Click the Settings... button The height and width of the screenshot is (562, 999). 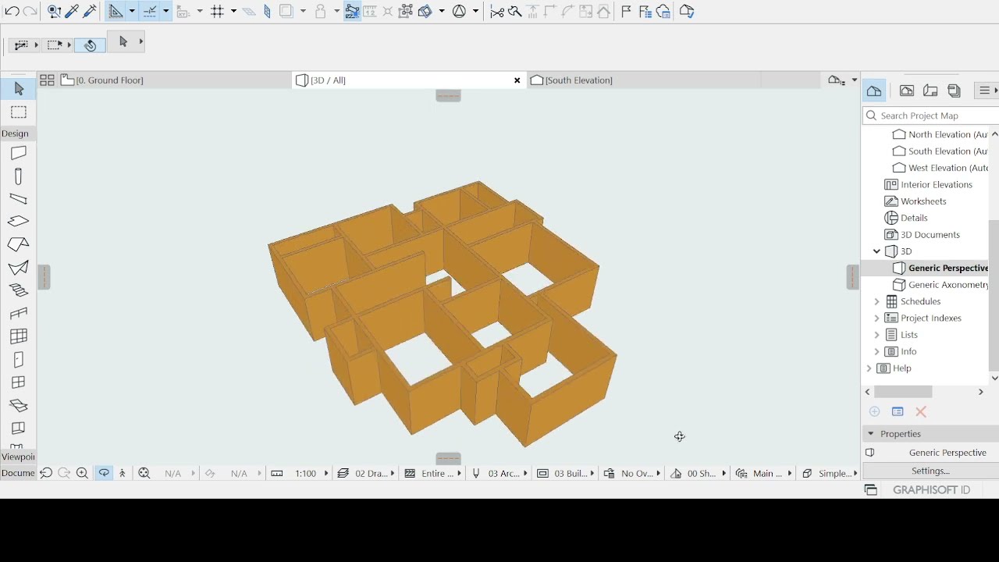931,471
